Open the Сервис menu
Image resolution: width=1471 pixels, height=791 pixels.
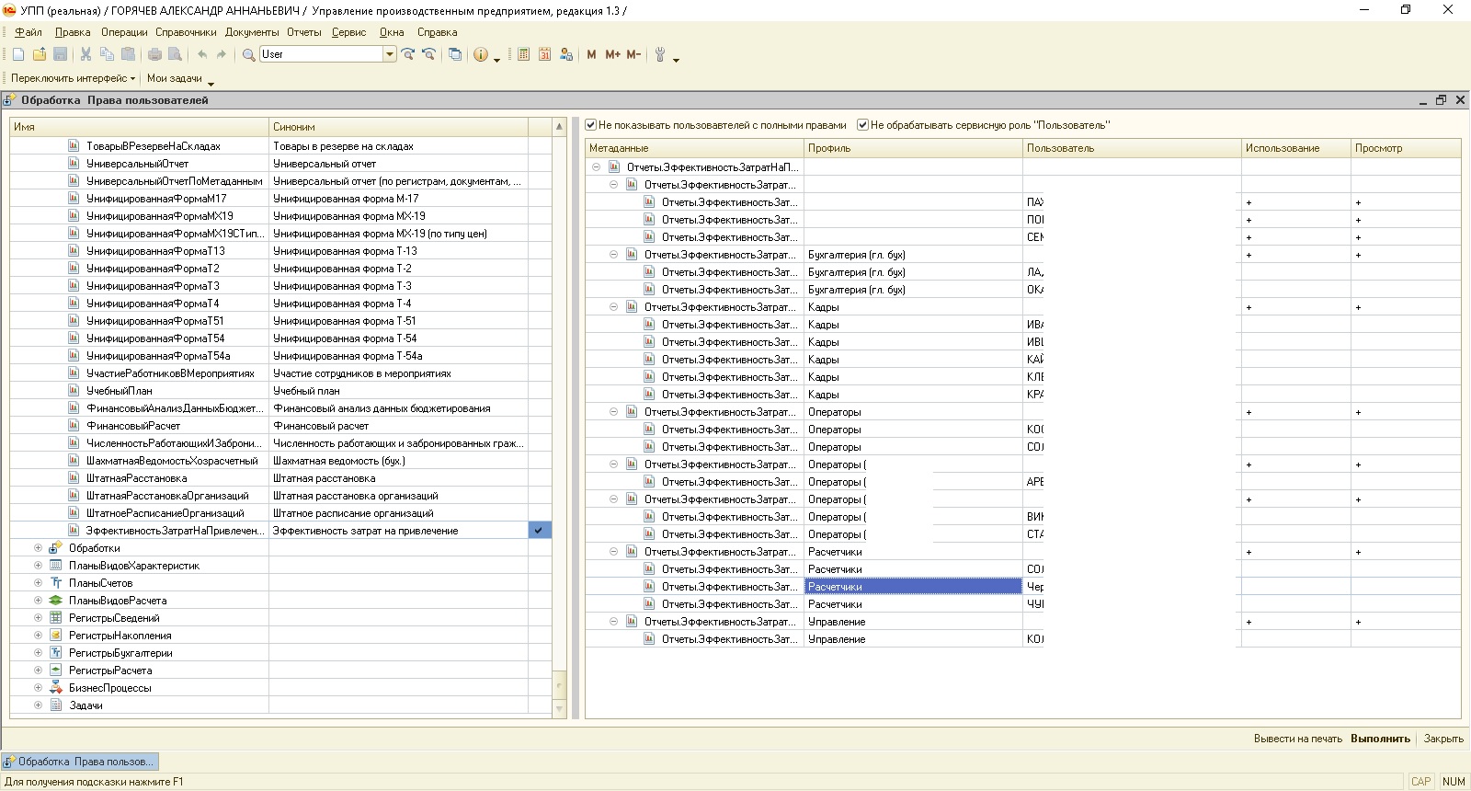(348, 32)
